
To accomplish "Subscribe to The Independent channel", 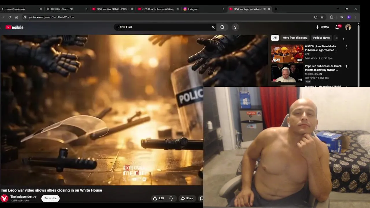I will pyautogui.click(x=50, y=198).
